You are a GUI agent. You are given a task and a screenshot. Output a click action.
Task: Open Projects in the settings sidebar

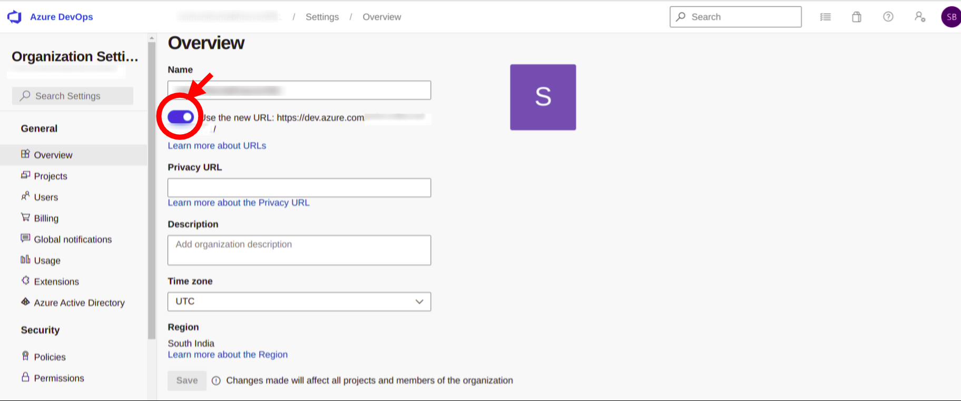click(x=51, y=176)
